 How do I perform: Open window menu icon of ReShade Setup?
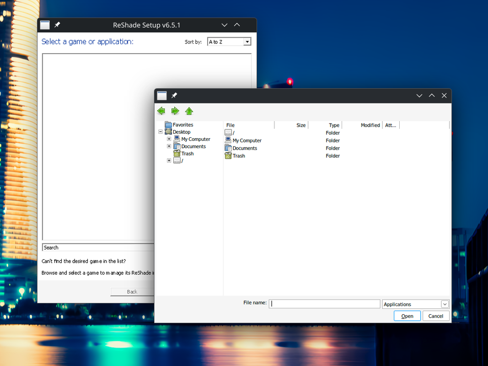click(x=45, y=25)
